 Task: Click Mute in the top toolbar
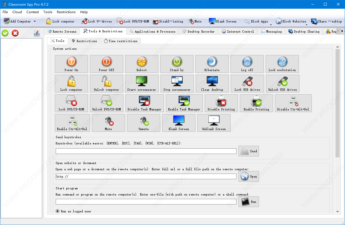tap(195, 21)
